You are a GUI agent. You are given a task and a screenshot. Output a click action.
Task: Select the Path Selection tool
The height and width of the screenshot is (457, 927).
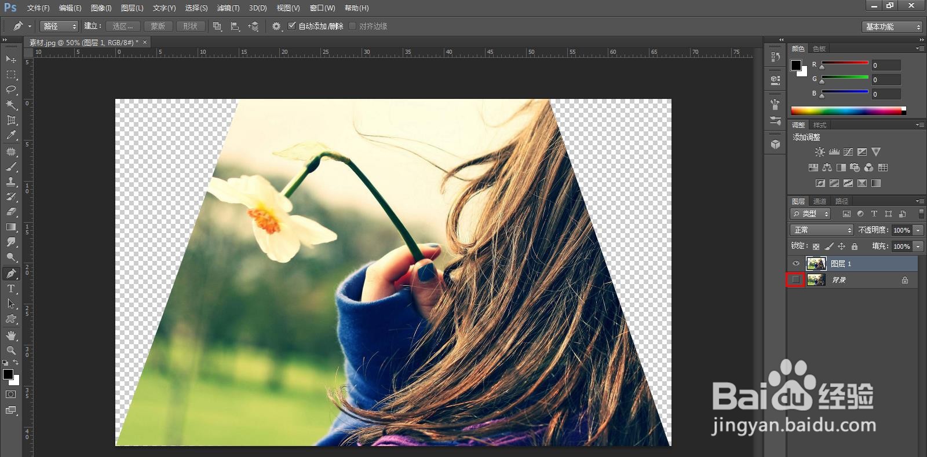point(11,304)
